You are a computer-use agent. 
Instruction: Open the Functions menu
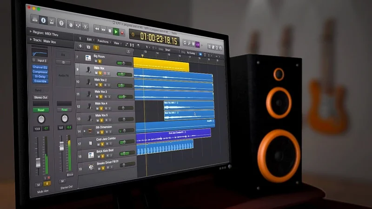tap(103, 41)
